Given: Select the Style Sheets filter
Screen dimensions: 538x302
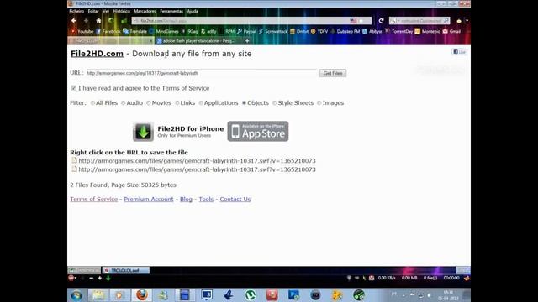Looking at the screenshot, I should coord(275,103).
